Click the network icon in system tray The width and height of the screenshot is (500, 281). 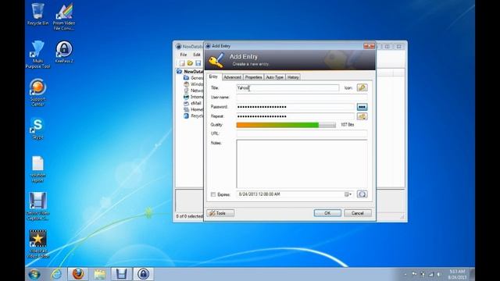430,274
